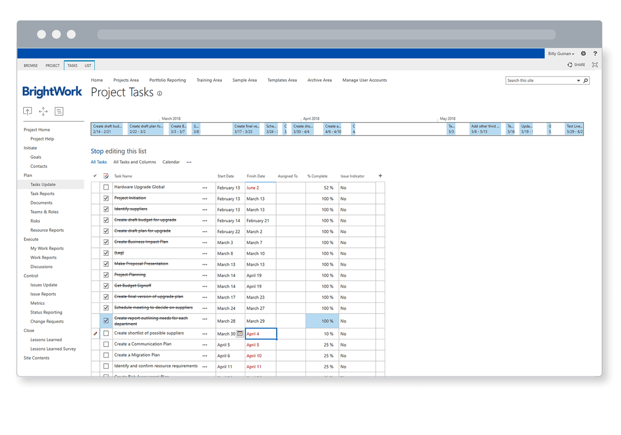This screenshot has width=621, height=435.
Task: Click the Task Name column header
Action: coord(123,176)
